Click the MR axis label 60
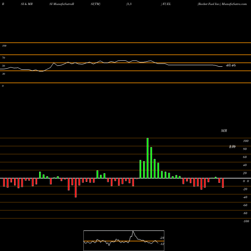The height and width of the screenshot is (251, 251). pos(245,157)
